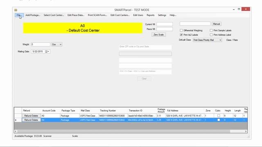
Task: Click Scanner label in status bar
Action: coord(47,136)
